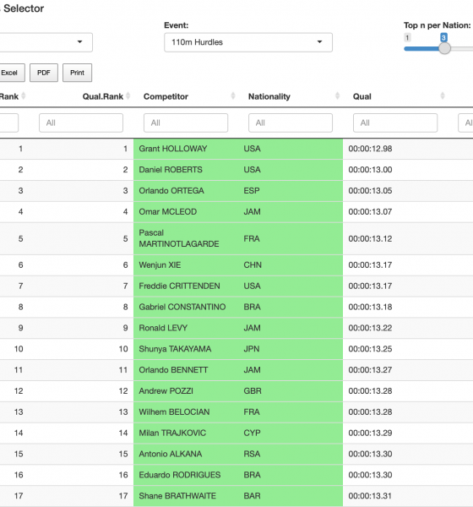Select competitor Milan TRAJKOVIC
The height and width of the screenshot is (507, 473).
172,433
